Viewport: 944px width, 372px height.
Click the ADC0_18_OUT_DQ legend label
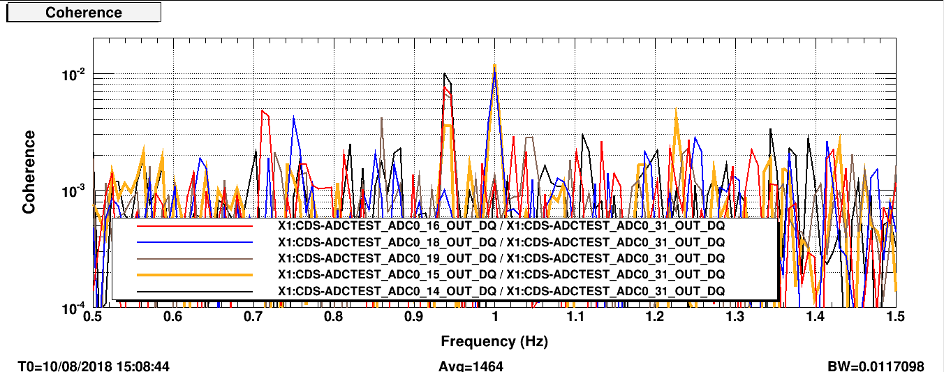[501, 242]
